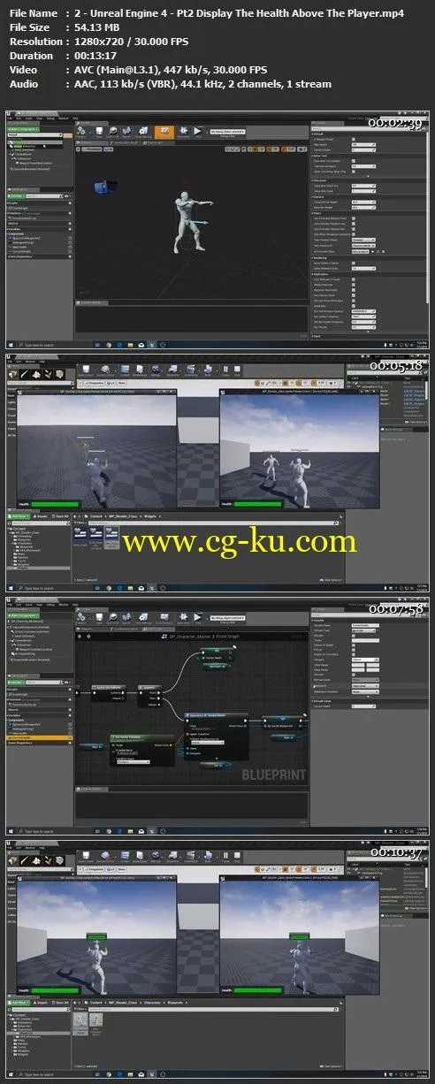Click 'Type here to search' in 00:02:39 taskbar

point(40,344)
